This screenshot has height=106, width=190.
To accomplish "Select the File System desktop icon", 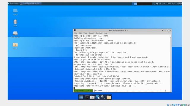I will pyautogui.click(x=15, y=34).
